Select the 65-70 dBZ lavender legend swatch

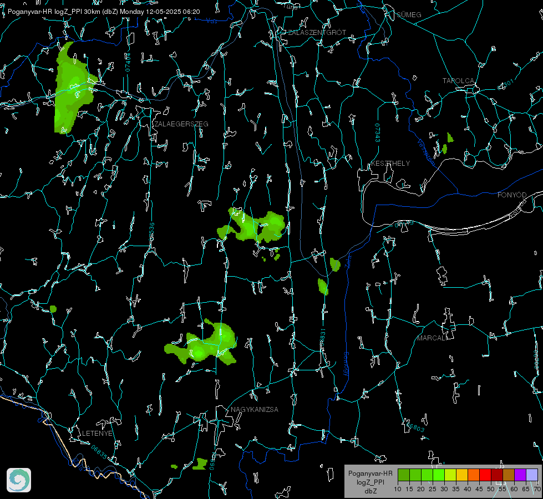click(532, 475)
